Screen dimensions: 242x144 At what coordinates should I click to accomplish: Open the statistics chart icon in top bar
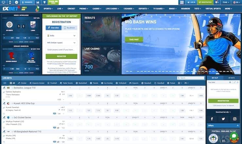38,2
